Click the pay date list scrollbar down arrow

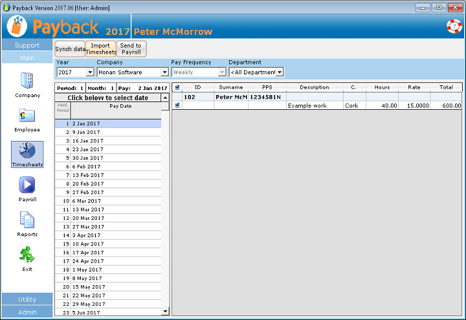click(x=165, y=312)
